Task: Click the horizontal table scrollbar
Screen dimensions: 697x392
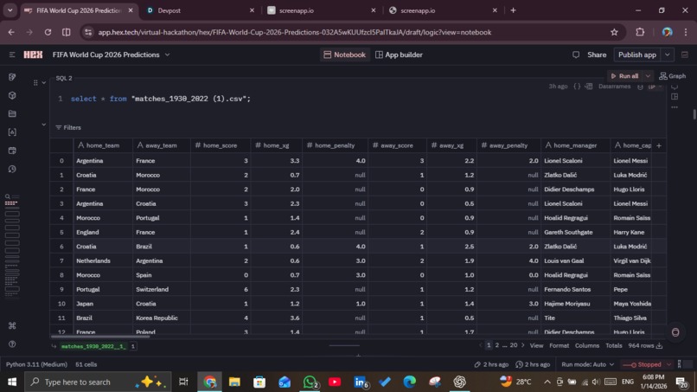Action: pos(101,337)
